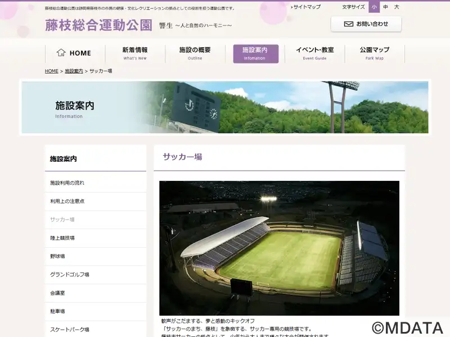Click the envelope icon beside お問い合わせ
The width and height of the screenshot is (450, 337).
pyautogui.click(x=348, y=24)
